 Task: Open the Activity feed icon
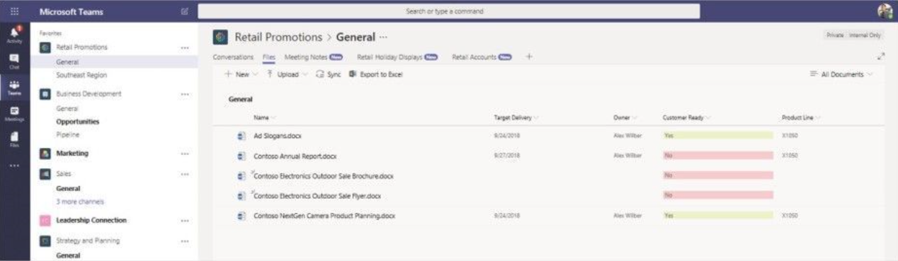point(14,35)
